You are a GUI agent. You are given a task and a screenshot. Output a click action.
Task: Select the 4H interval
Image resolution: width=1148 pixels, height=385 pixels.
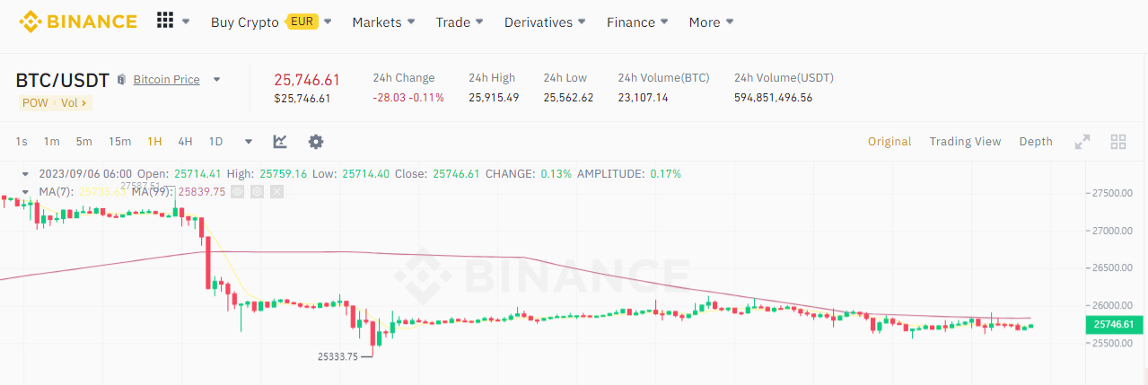[x=185, y=142]
